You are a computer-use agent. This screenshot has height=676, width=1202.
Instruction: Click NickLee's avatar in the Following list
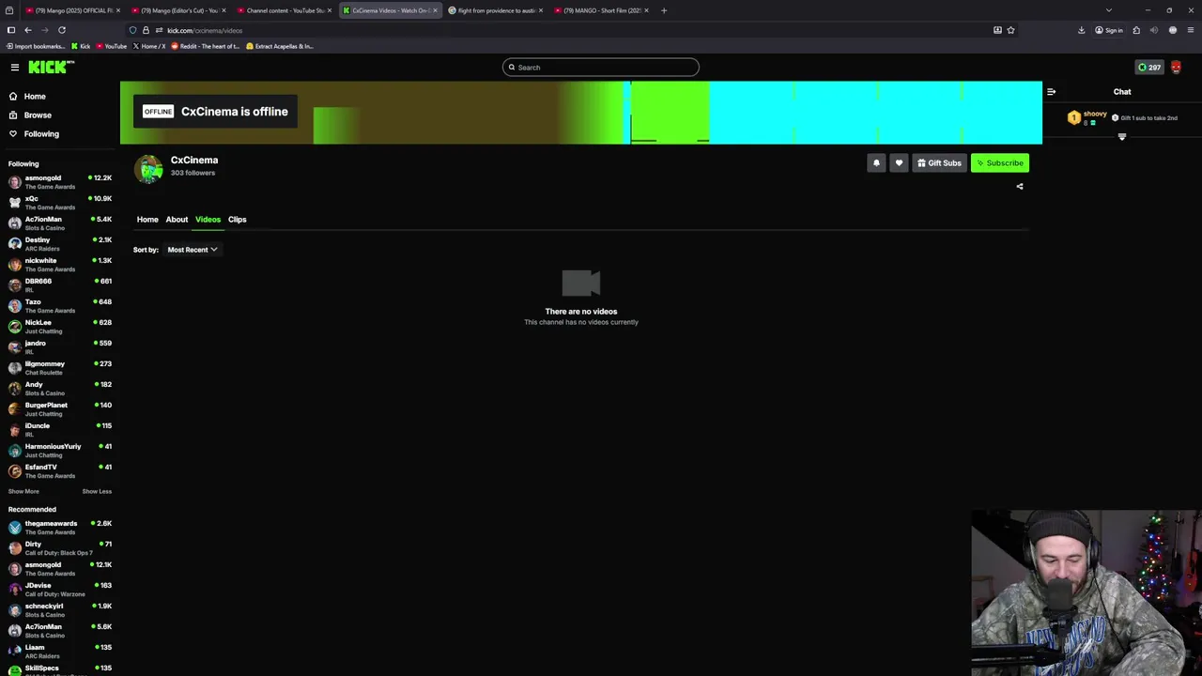click(14, 327)
